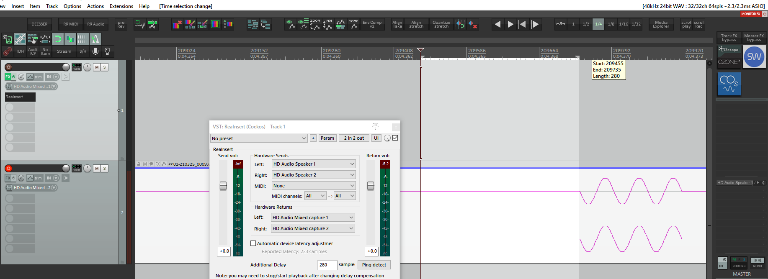Open the Extensions menu
The image size is (768, 279).
[121, 6]
